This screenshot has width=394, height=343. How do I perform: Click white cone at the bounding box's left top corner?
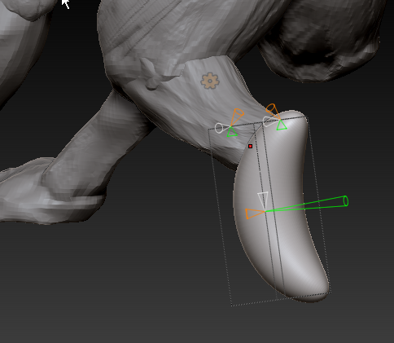coord(221,128)
